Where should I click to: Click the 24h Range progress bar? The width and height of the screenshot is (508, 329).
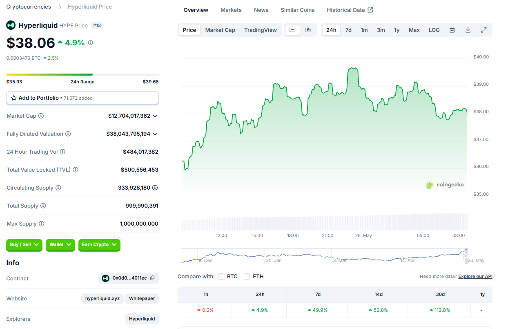coord(82,74)
